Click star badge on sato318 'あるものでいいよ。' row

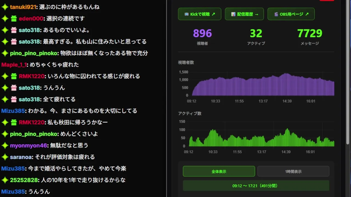tap(5, 30)
